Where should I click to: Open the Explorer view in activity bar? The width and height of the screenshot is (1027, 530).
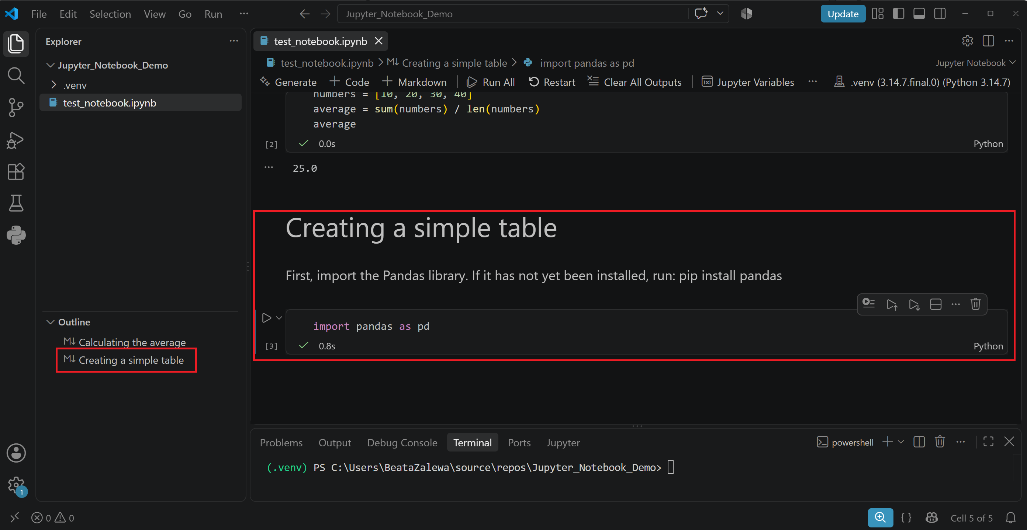[x=16, y=43]
